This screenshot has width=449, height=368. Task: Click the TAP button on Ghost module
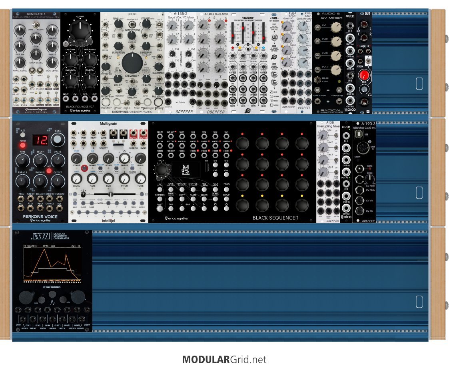tap(117, 102)
